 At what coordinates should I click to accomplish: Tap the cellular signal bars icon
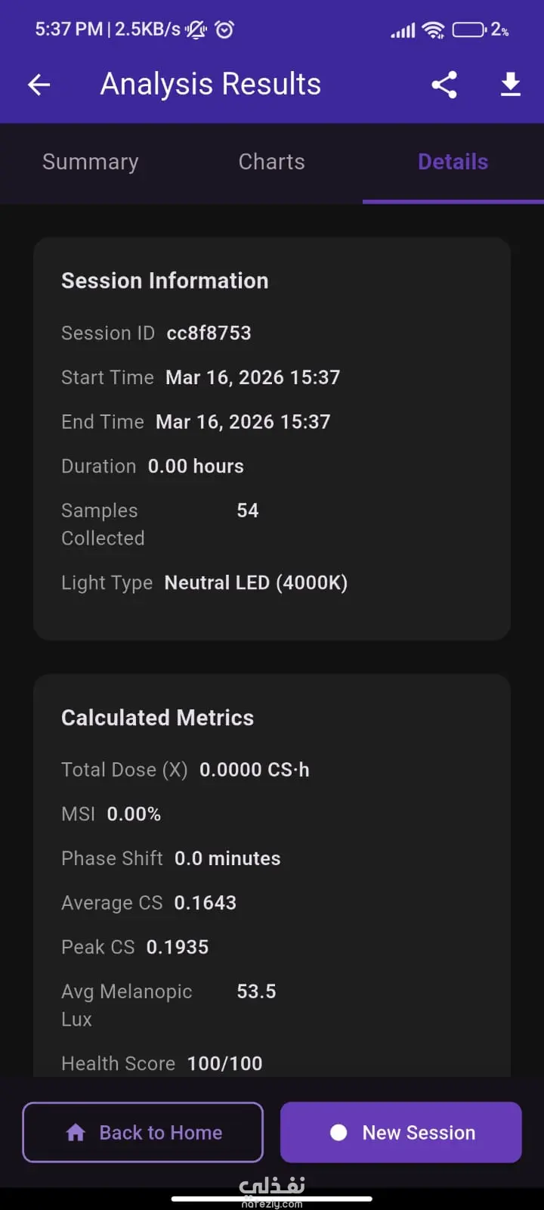(x=403, y=31)
